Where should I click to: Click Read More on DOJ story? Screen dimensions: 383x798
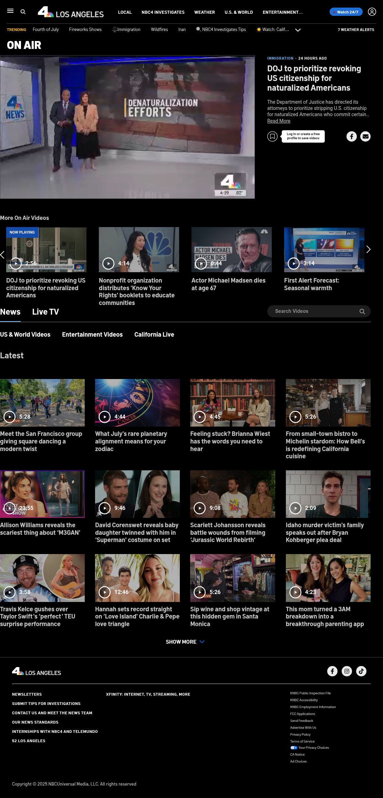click(x=279, y=121)
